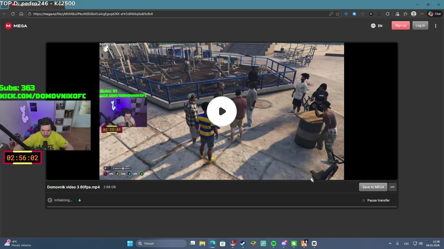Click Save to MEGA button

(373, 187)
